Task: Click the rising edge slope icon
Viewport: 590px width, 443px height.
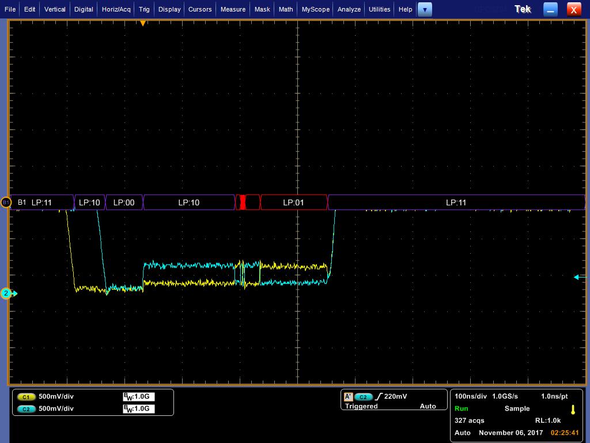Action: coord(379,397)
